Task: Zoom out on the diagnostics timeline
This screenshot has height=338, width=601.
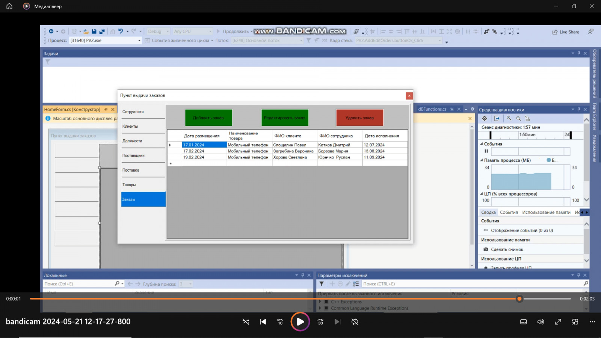Action: click(x=518, y=118)
